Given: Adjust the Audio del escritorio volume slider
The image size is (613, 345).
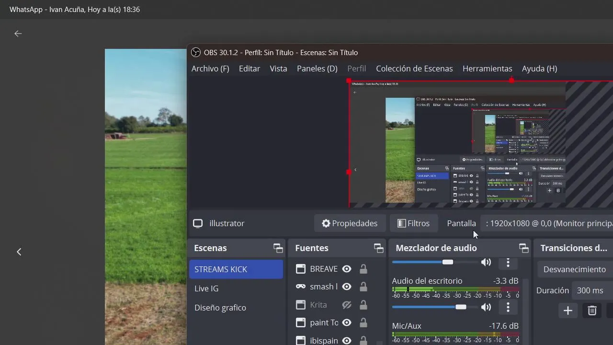Looking at the screenshot, I should (x=435, y=307).
